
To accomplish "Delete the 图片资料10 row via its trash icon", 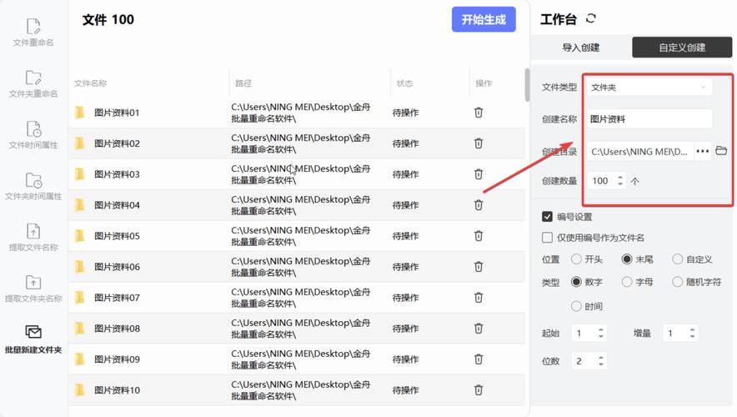I will tap(479, 389).
